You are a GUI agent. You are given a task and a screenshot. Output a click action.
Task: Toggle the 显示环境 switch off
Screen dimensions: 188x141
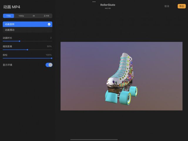click(x=49, y=65)
